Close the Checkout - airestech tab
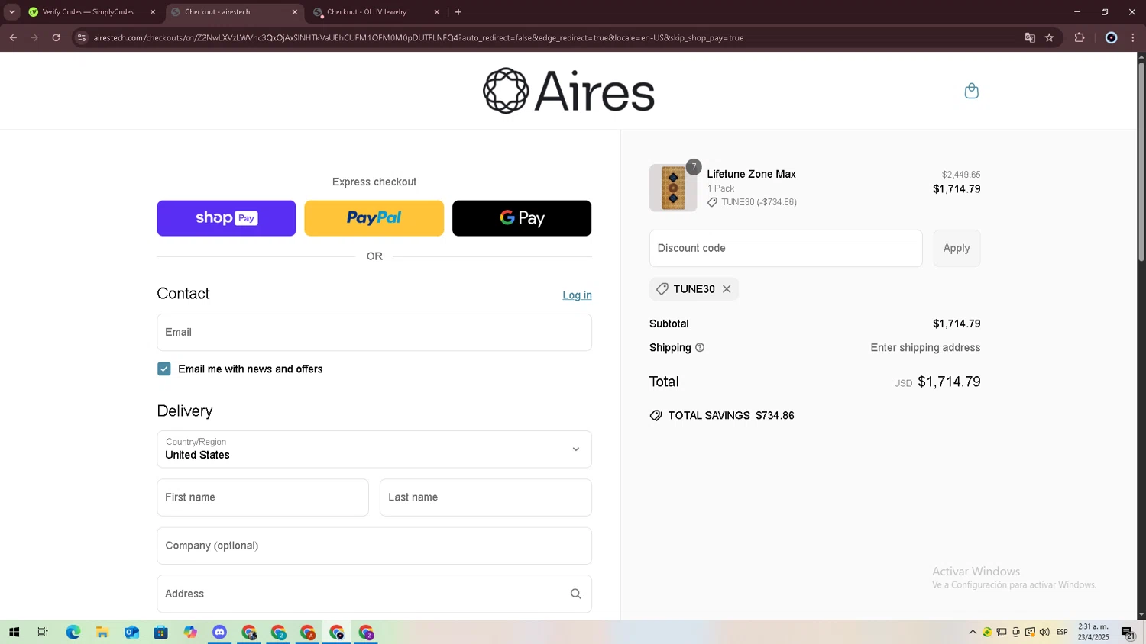This screenshot has height=644, width=1146. (295, 12)
